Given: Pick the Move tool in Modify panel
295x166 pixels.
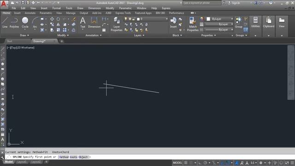Looking at the screenshot, I should pos(52,19).
